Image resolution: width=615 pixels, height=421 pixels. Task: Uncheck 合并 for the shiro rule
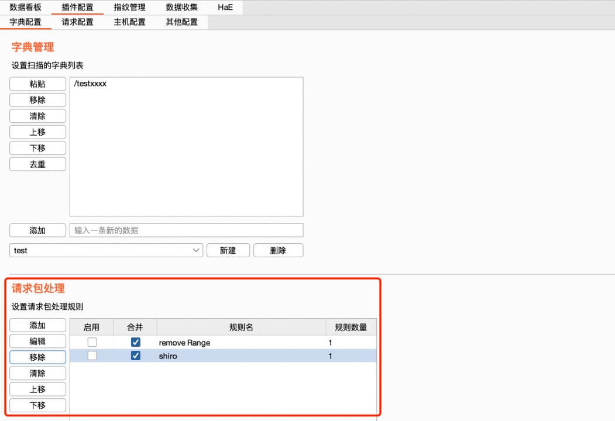(x=136, y=356)
